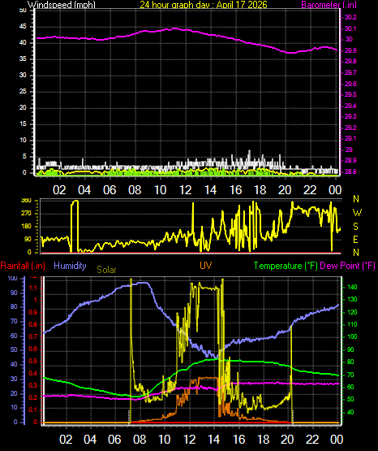Click the 28.8 barometer scale value
Viewport: 378px width, 451px height.
coord(350,171)
